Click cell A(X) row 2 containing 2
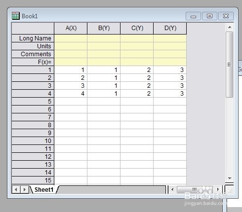 (x=71, y=78)
